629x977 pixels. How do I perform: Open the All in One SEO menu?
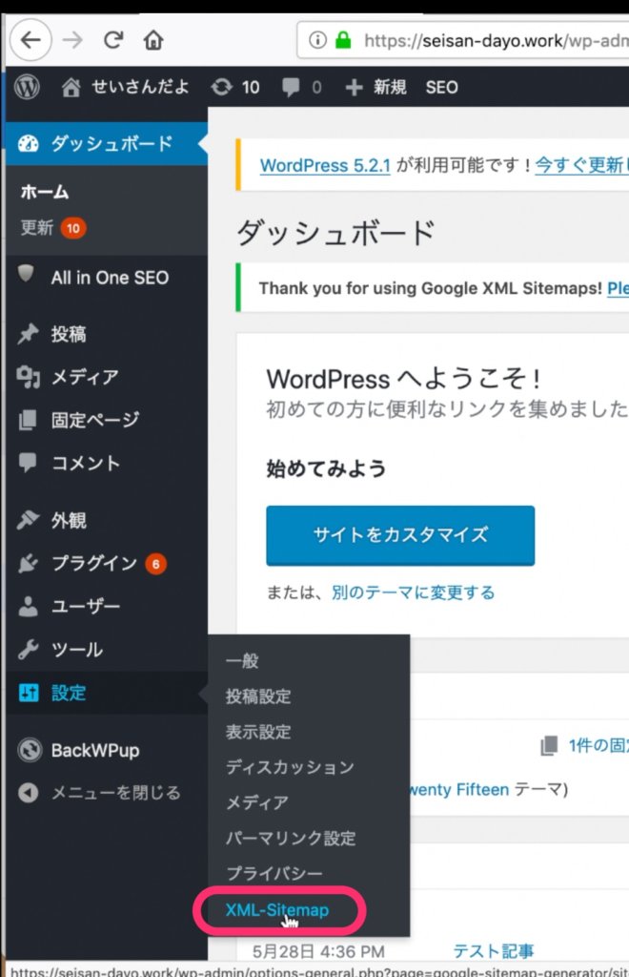click(109, 278)
